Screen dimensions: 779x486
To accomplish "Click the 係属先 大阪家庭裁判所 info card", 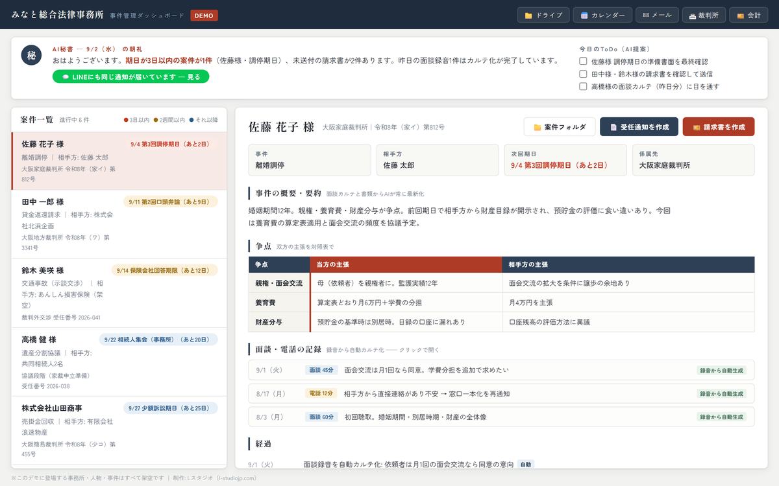I will 693,160.
